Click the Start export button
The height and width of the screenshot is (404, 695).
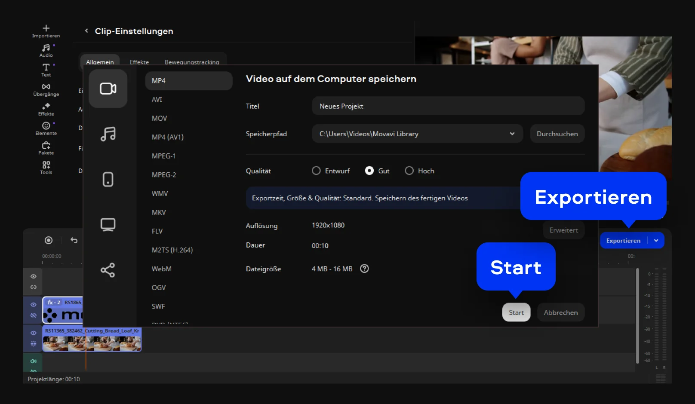(x=516, y=312)
